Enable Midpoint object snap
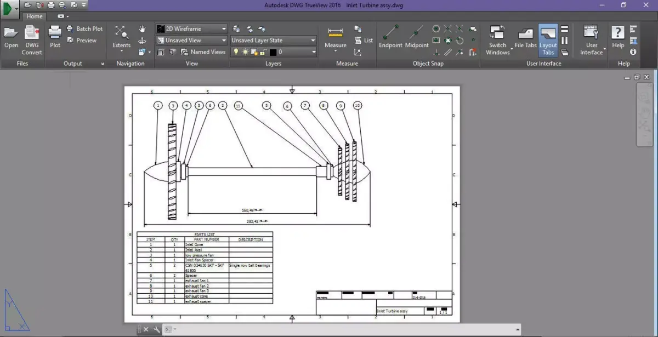Screen dimensions: 658x337 point(417,38)
